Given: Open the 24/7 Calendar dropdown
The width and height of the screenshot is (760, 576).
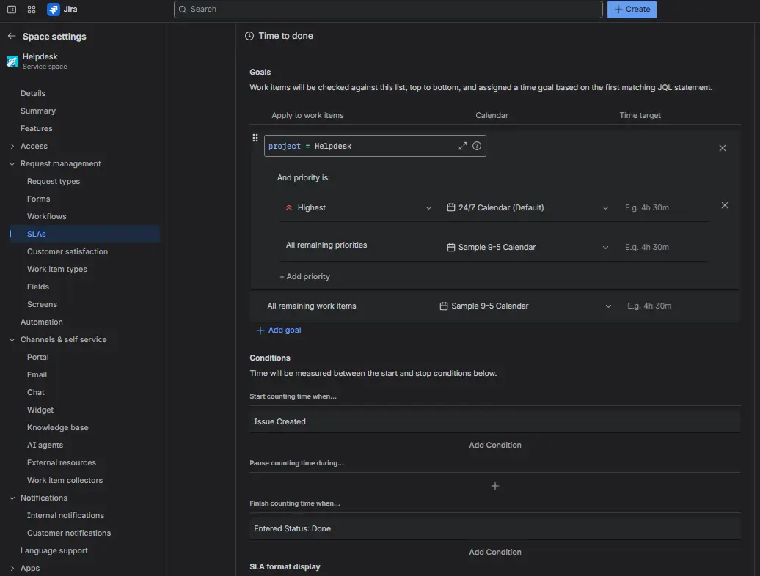Looking at the screenshot, I should pyautogui.click(x=606, y=207).
